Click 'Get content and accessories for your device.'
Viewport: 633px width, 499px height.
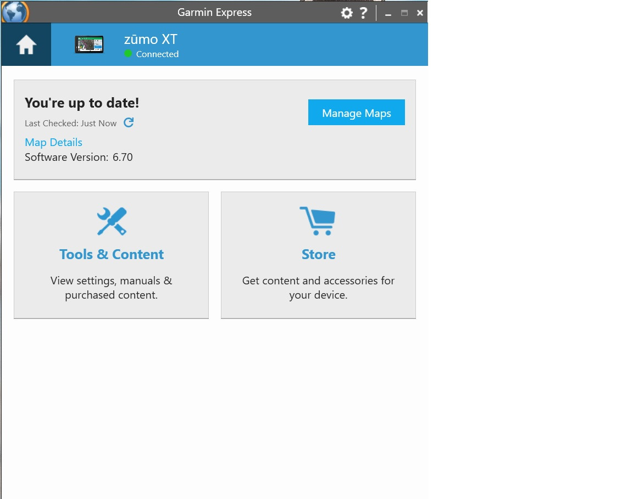click(319, 288)
